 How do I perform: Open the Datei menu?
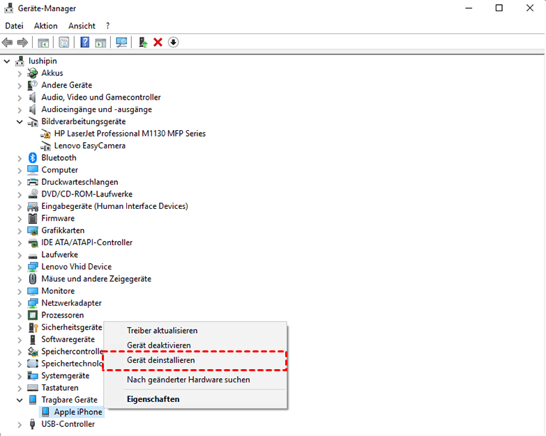point(14,26)
